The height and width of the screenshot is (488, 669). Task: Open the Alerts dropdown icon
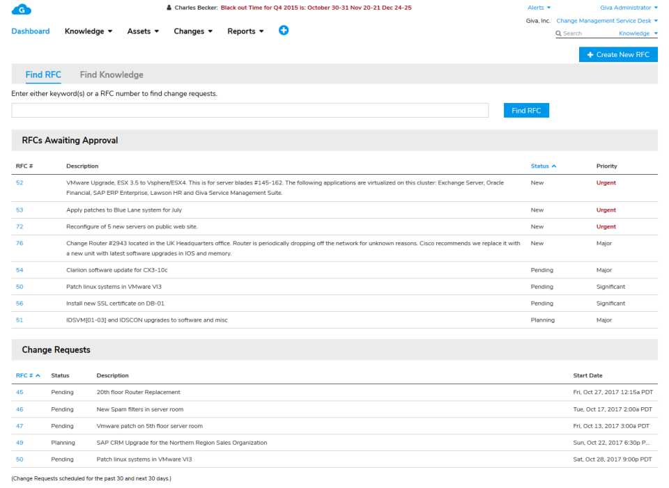(548, 7)
